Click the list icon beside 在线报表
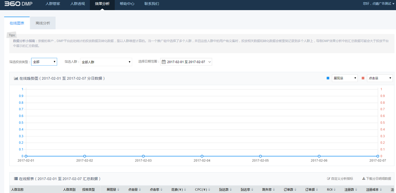396x193 pixels. coord(16,179)
